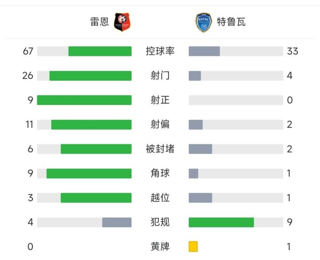Click Rennes' full green shots-on-target bar
320x260 pixels.
pyautogui.click(x=84, y=100)
